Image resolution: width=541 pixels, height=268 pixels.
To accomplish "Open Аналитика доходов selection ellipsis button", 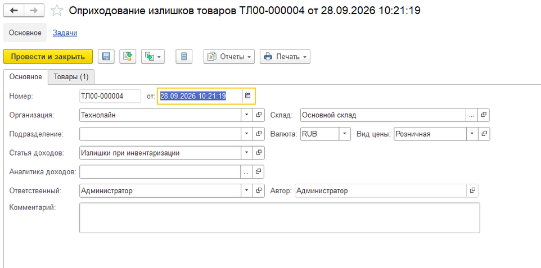I will pos(246,172).
